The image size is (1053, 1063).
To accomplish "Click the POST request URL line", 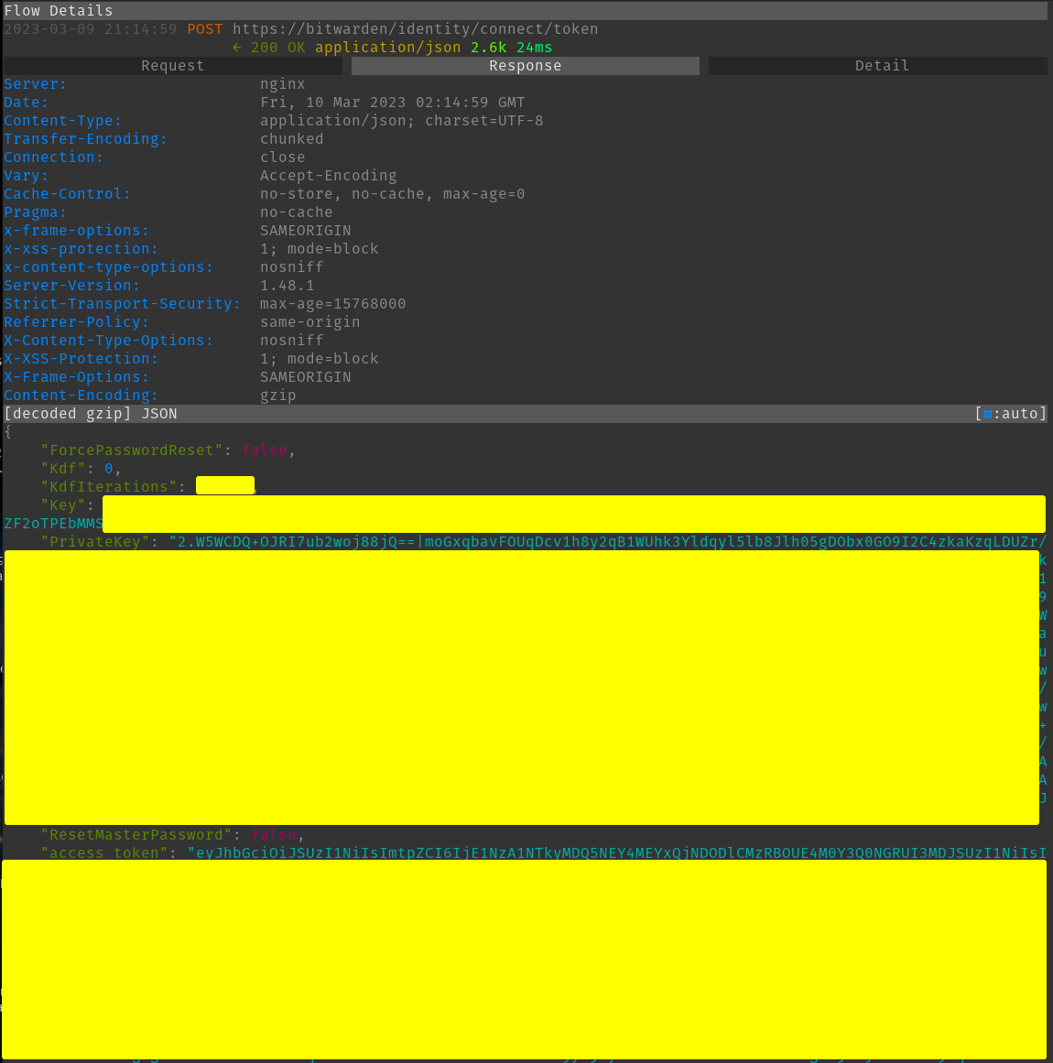I will click(415, 29).
